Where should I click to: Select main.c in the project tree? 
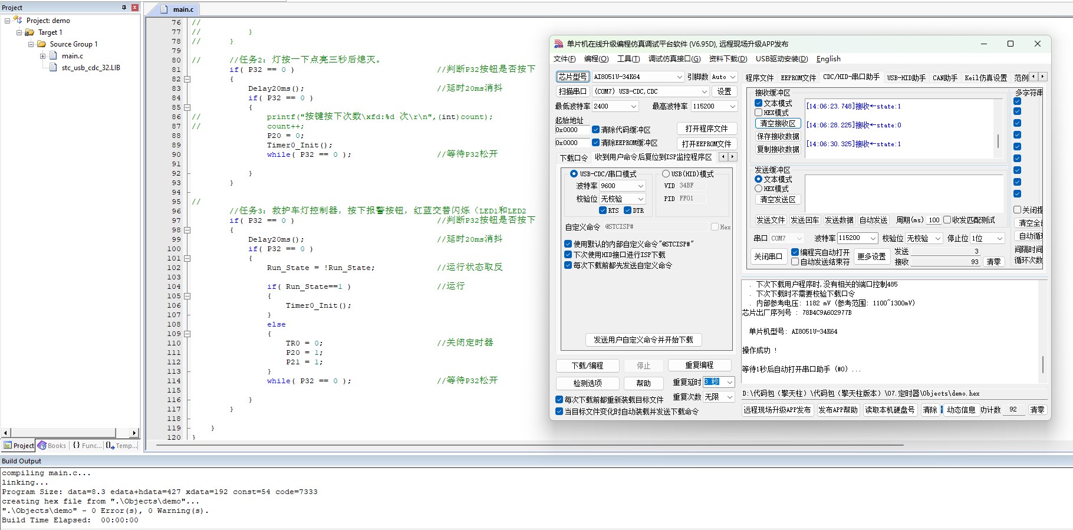pos(73,56)
